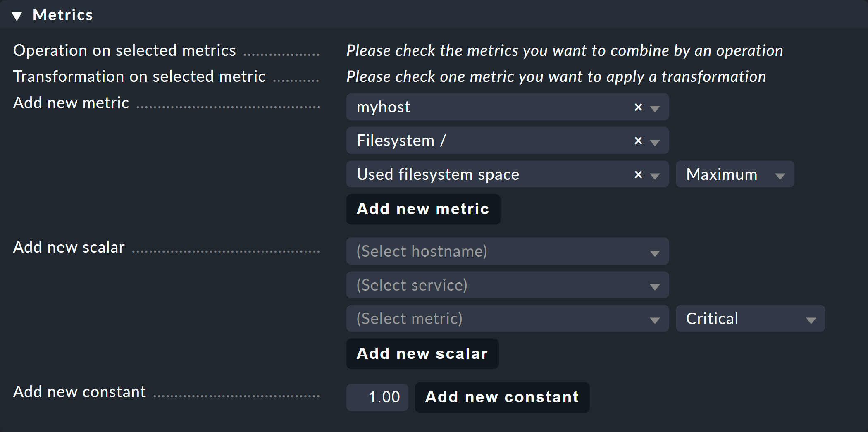Open the Critical scalar type dropdown
Viewport: 868px width, 432px height.
point(750,318)
